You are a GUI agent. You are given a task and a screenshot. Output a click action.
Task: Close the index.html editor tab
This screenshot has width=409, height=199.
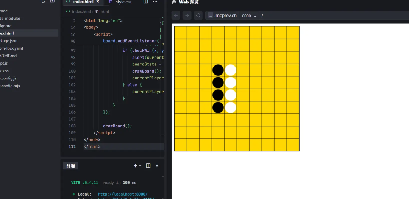98,2
